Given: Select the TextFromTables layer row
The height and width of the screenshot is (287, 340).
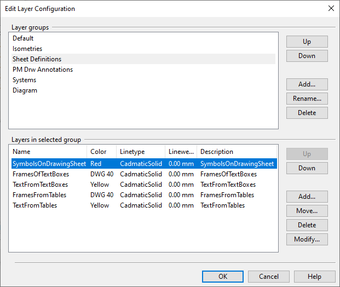Looking at the screenshot, I should tap(35, 205).
